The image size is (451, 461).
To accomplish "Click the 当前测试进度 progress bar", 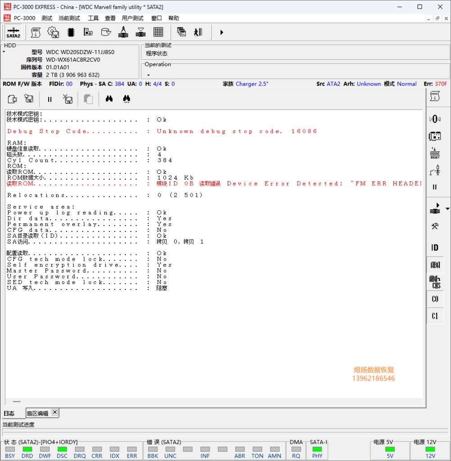I will tap(225, 433).
